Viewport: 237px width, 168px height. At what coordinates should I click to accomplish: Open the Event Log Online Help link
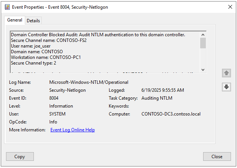73,130
